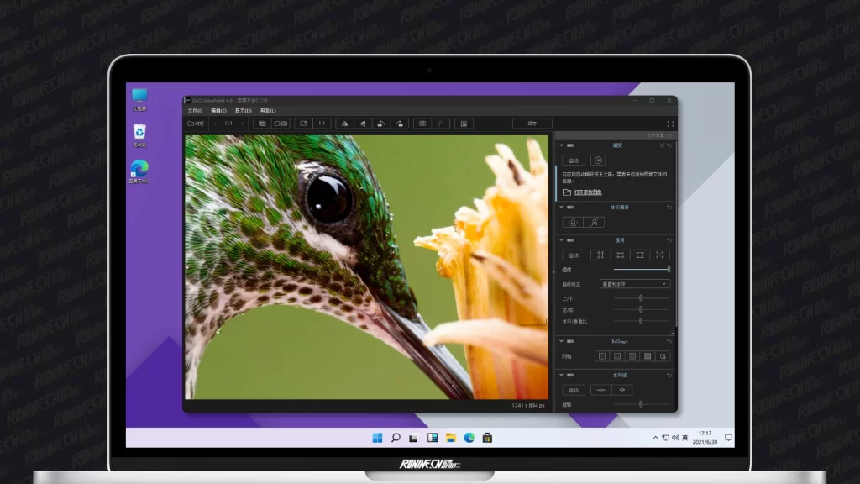Click the perspective intensity (强度) slider
860x484 pixels.
point(641,269)
